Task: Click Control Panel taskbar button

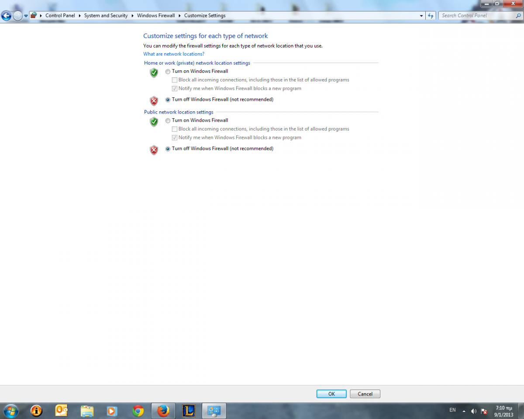Action: (x=214, y=411)
